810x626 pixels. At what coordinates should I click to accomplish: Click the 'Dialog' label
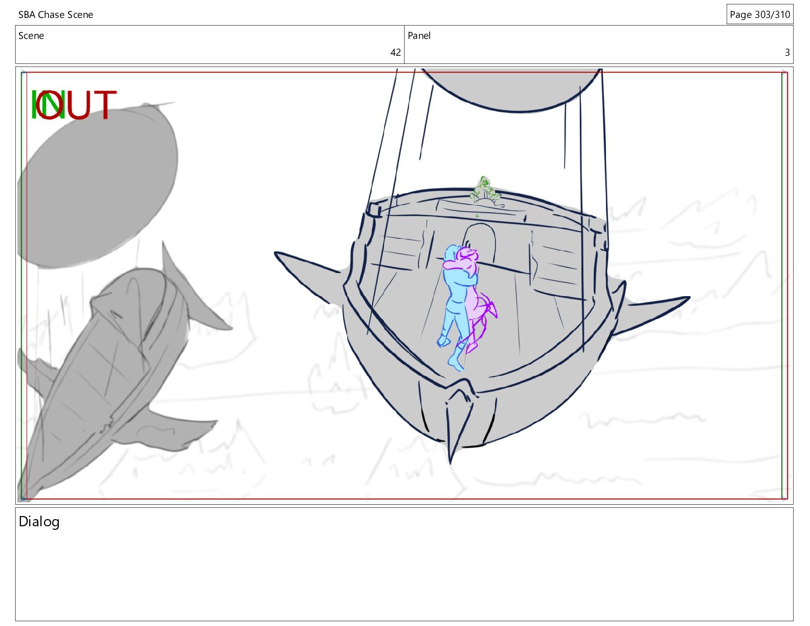pos(39,522)
